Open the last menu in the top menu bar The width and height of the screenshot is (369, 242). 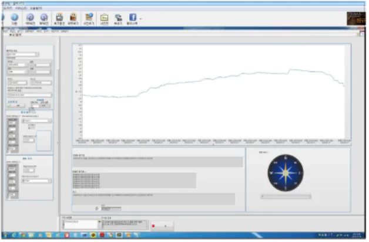coord(36,8)
